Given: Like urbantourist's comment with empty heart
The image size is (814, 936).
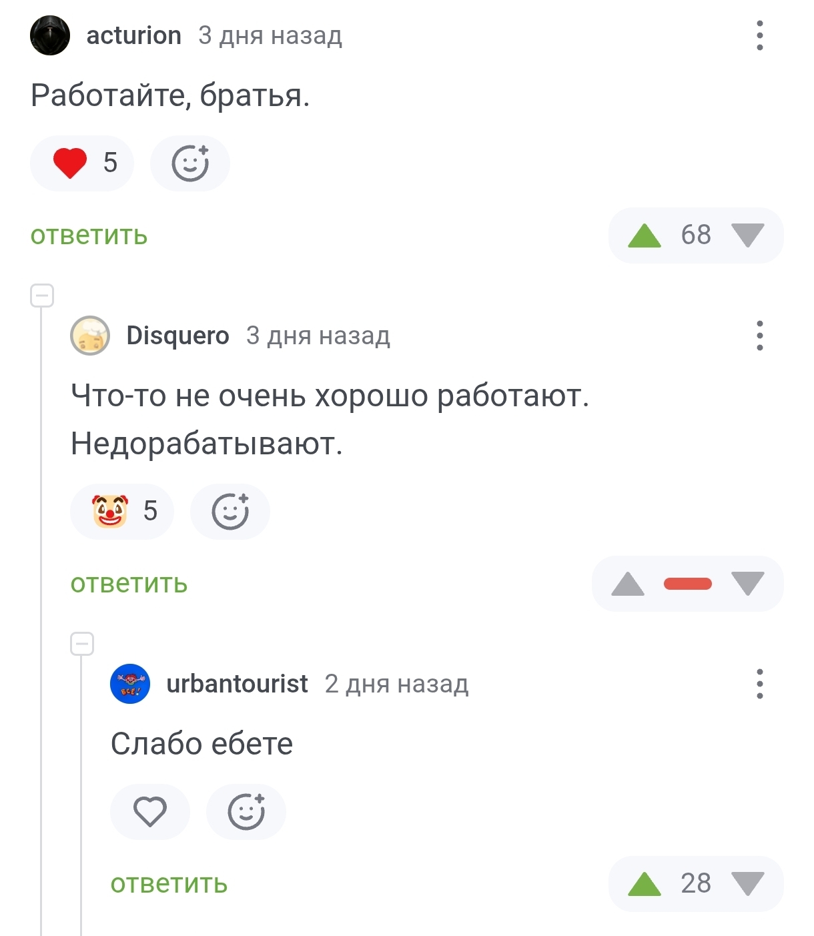Looking at the screenshot, I should click(x=150, y=812).
